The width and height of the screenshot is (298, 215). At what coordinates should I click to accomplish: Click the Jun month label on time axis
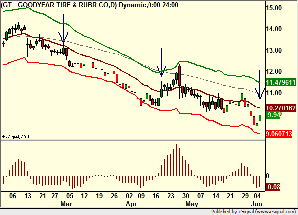point(256,204)
